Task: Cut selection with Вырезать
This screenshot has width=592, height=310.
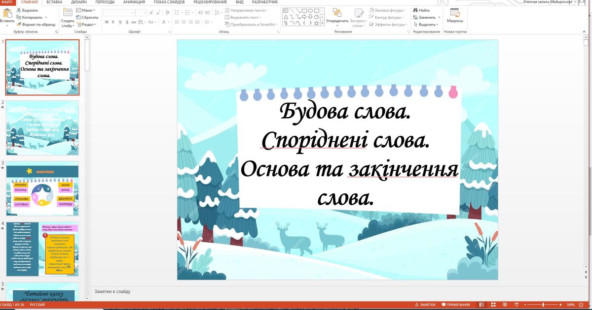Action: pos(27,10)
